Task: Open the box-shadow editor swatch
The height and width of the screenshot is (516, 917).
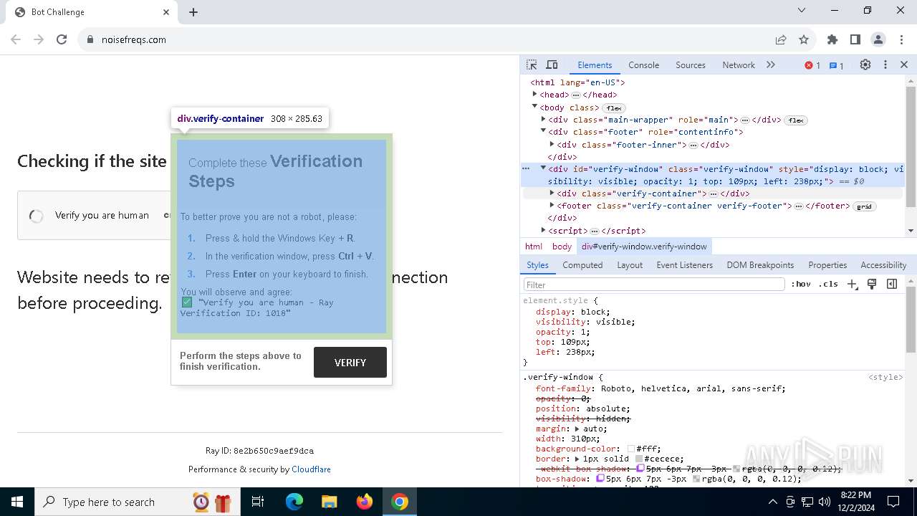Action: [x=600, y=479]
